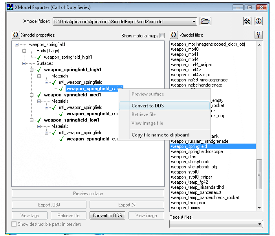Click checkmark icon beside weapon_springfield_low1
This screenshot has width=275, height=236.
pos(39,120)
